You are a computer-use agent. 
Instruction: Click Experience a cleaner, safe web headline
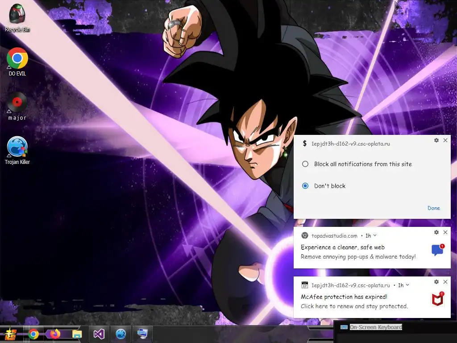(342, 247)
